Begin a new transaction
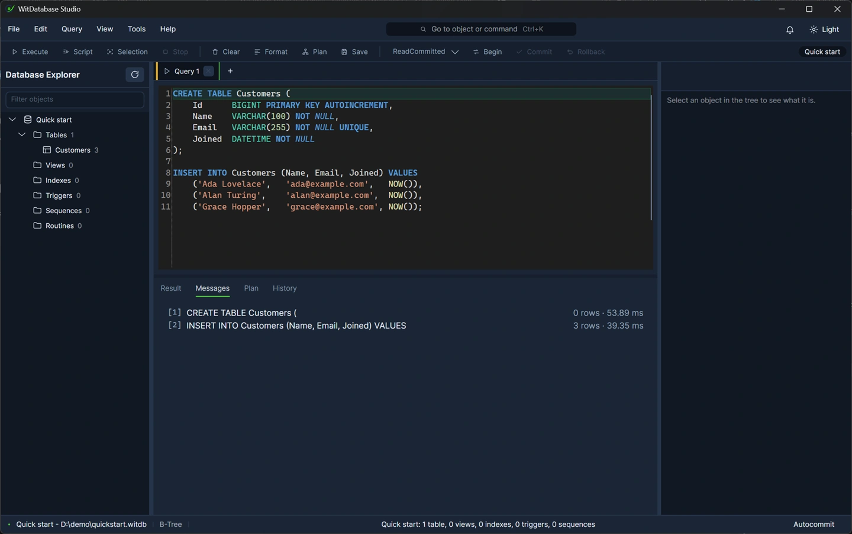The image size is (852, 534). (x=488, y=52)
